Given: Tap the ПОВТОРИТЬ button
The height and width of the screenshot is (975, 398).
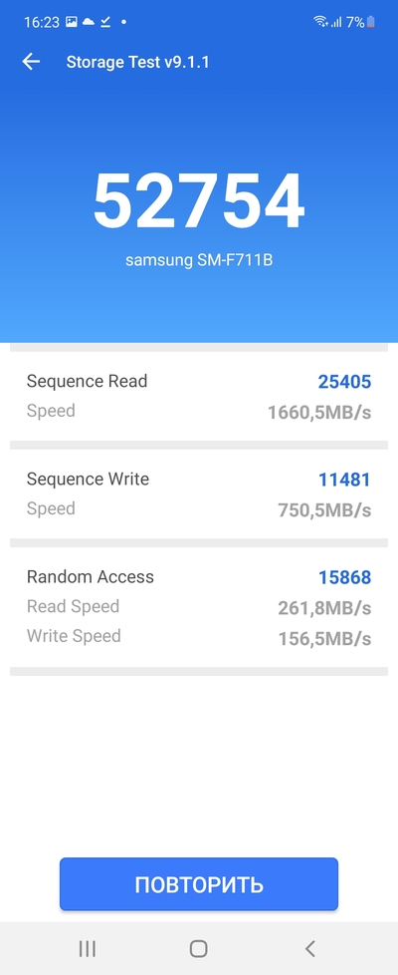Looking at the screenshot, I should click(x=199, y=884).
